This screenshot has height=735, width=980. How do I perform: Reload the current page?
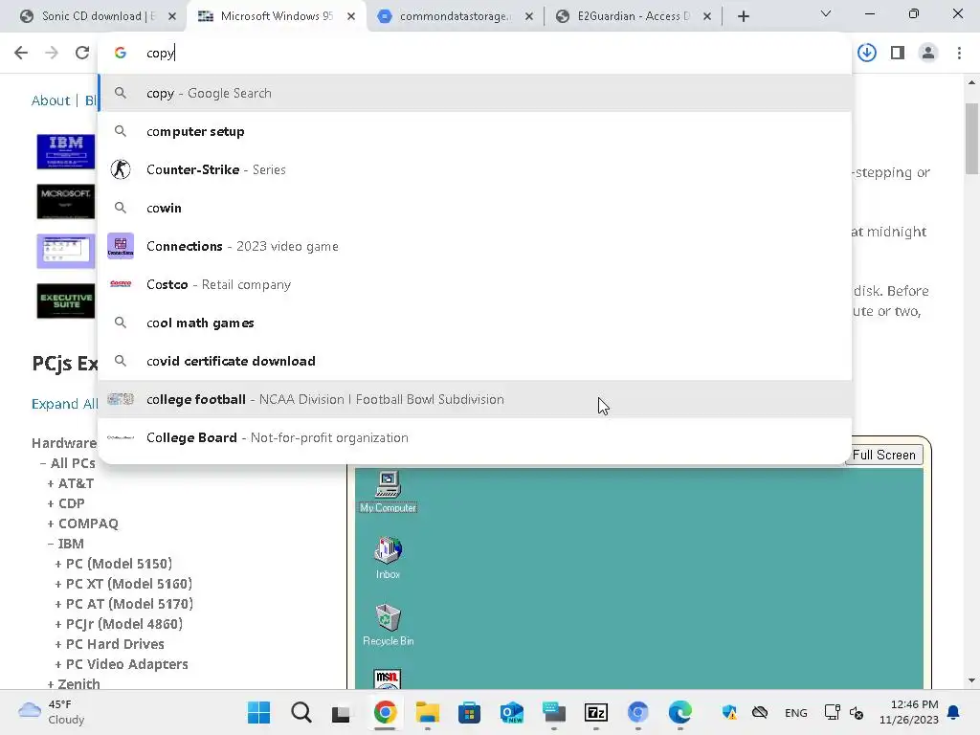tap(82, 54)
